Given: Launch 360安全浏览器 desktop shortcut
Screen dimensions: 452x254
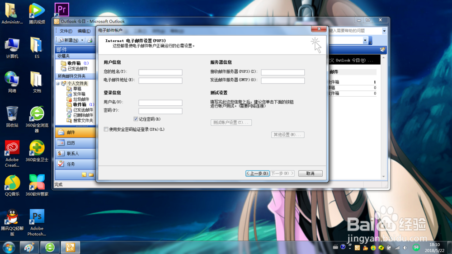Looking at the screenshot, I should [37, 119].
